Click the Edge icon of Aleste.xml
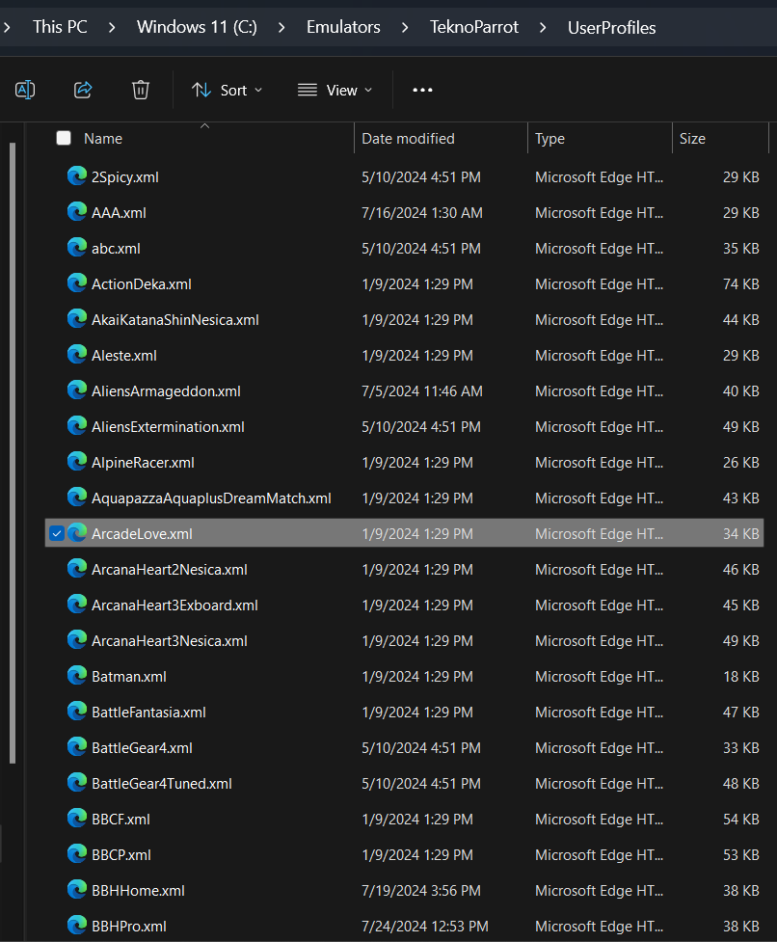Image resolution: width=777 pixels, height=942 pixels. [x=77, y=355]
